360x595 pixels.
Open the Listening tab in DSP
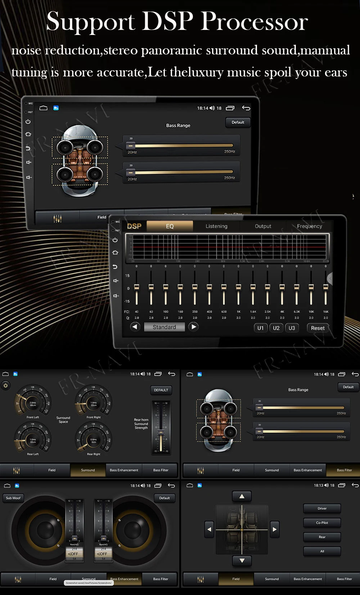216,226
